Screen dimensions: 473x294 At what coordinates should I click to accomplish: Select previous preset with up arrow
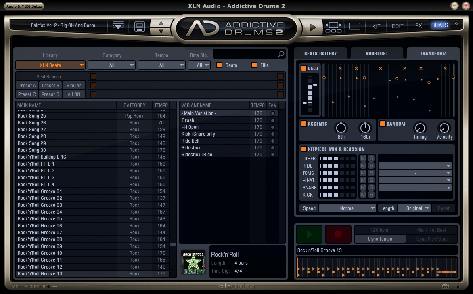coord(161,23)
